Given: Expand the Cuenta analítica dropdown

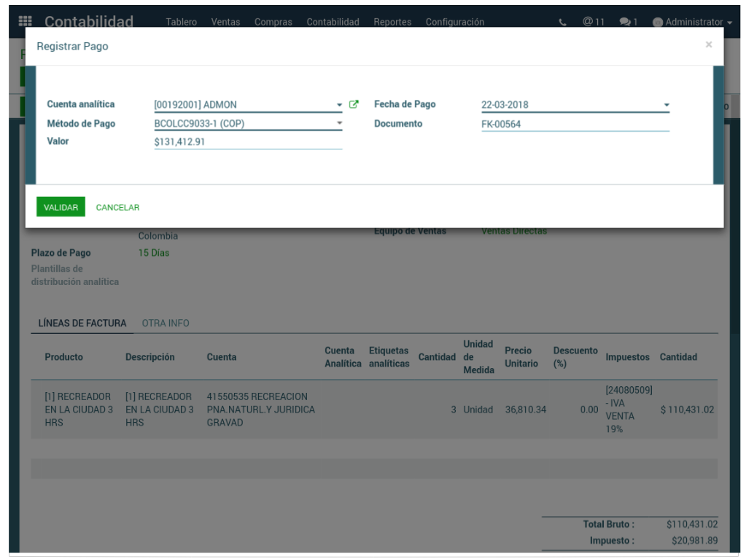Looking at the screenshot, I should 339,105.
